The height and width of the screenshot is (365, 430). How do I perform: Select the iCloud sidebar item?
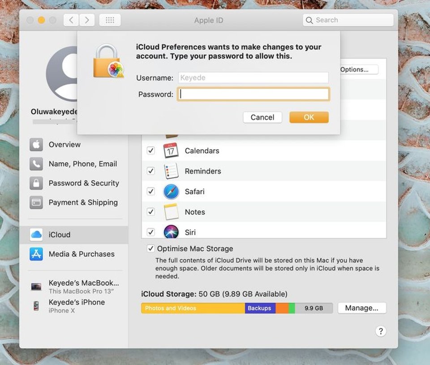pyautogui.click(x=74, y=235)
